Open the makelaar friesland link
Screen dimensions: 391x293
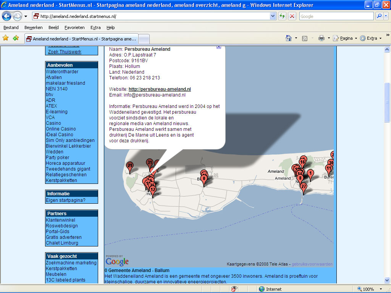(65, 83)
